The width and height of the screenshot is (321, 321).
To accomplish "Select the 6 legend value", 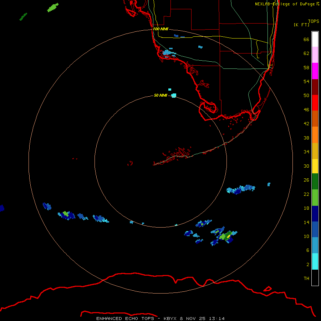I will coord(308,250).
